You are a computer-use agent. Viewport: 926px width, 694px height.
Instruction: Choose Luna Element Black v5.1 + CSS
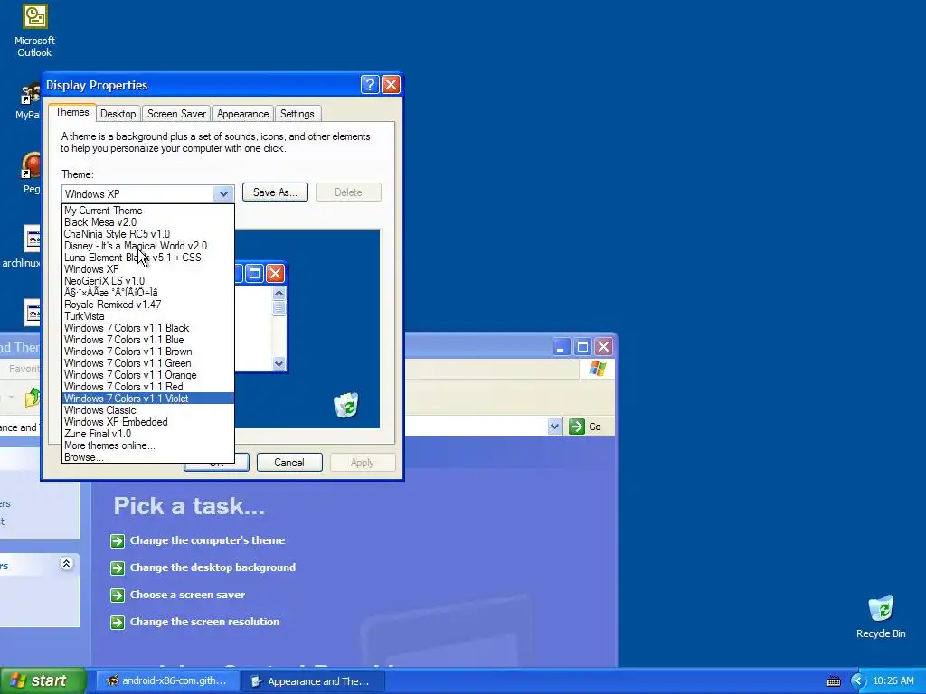148,258
